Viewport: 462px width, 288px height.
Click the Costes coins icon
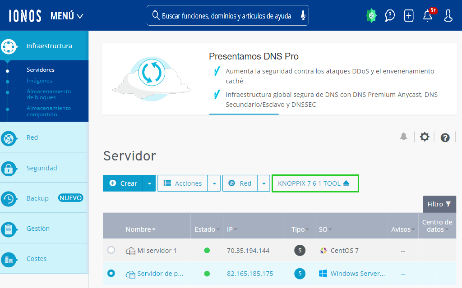click(9, 260)
